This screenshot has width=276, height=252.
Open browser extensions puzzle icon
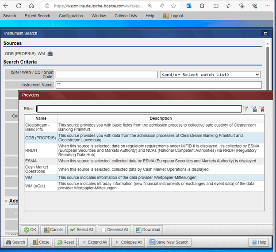pos(202,6)
